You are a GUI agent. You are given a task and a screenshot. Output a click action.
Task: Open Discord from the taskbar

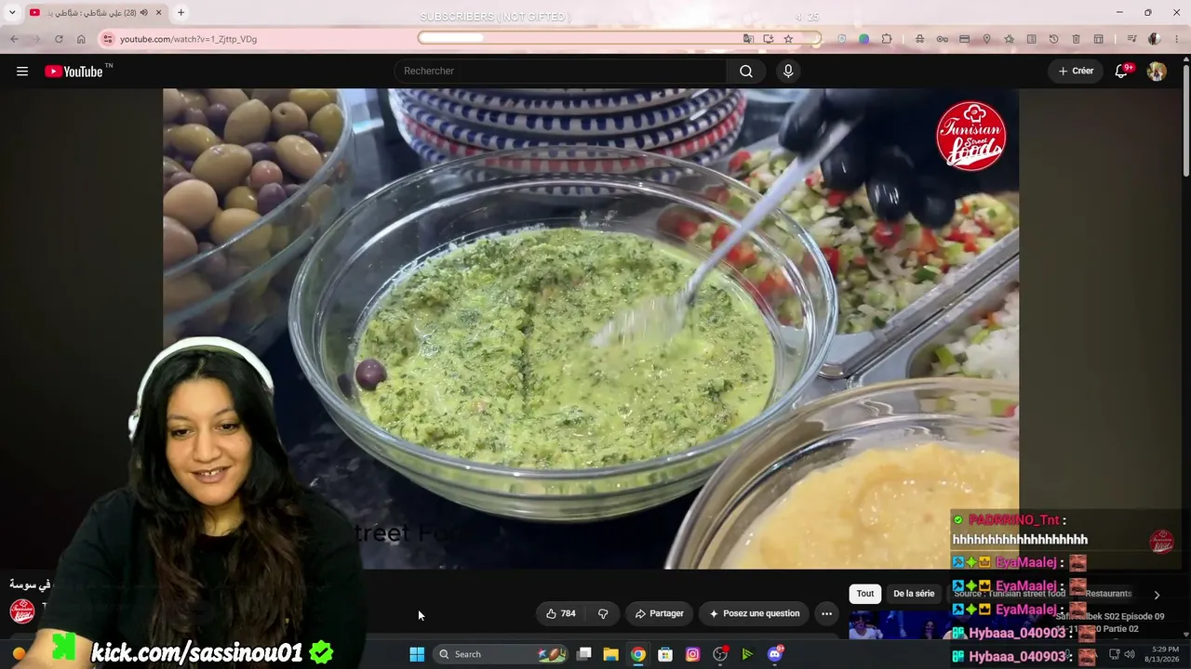coord(774,654)
